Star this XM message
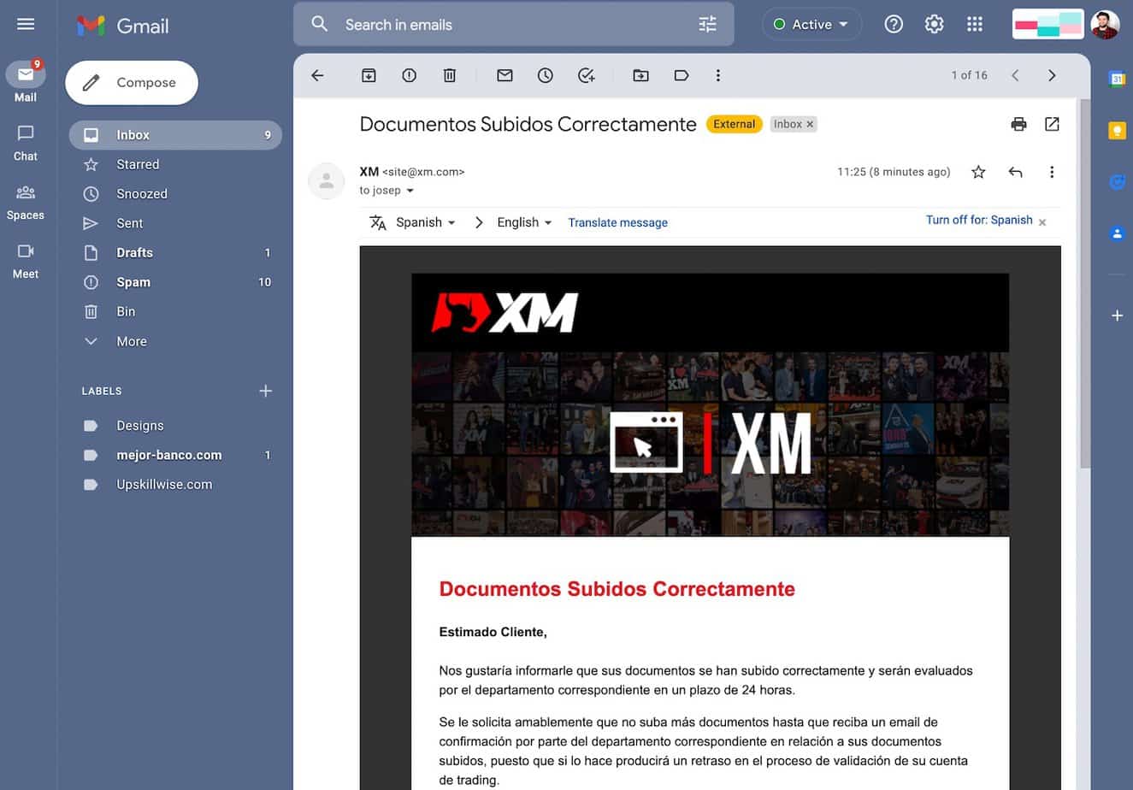Image resolution: width=1133 pixels, height=790 pixels. (978, 172)
